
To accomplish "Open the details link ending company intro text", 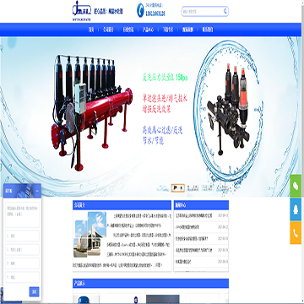I will (x=160, y=265).
